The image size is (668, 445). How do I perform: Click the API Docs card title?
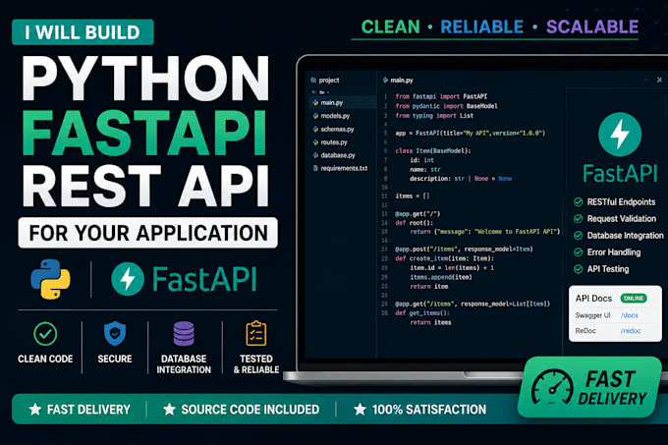(x=593, y=299)
